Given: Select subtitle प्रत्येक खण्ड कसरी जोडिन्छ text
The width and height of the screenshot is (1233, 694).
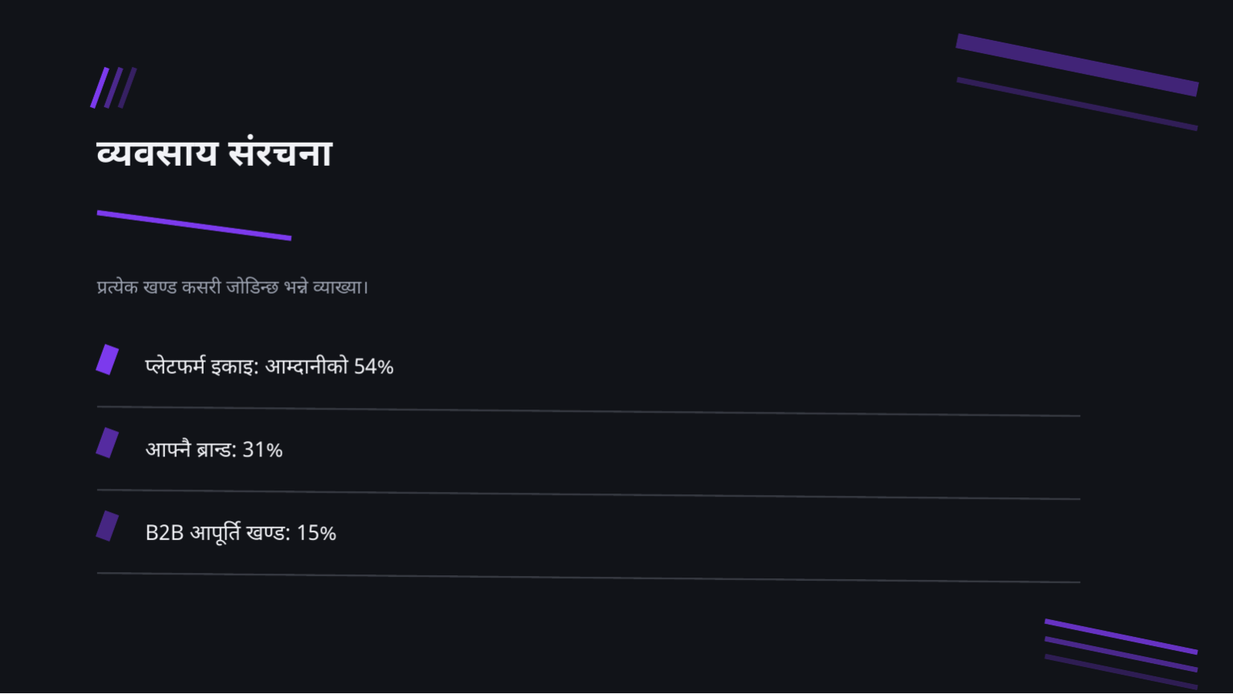Looking at the screenshot, I should pyautogui.click(x=232, y=287).
